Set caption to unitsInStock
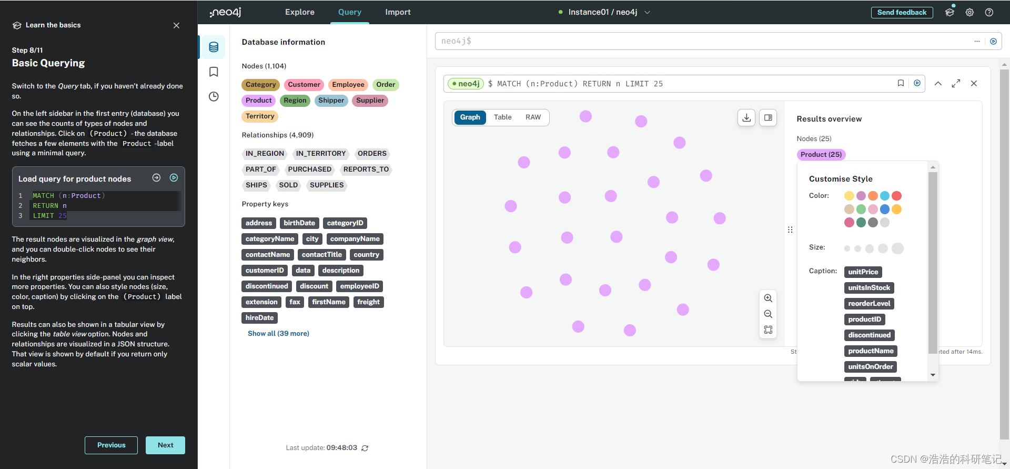Screen dimensions: 1010x469 [x=869, y=288]
